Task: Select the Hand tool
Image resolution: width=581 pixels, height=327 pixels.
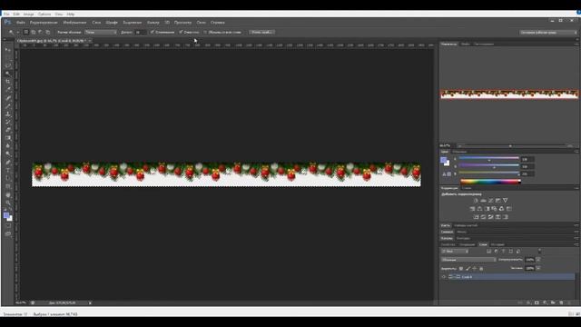Action: coord(8,195)
